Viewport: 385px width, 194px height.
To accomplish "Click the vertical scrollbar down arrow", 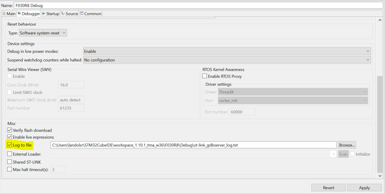I will point(380,176).
